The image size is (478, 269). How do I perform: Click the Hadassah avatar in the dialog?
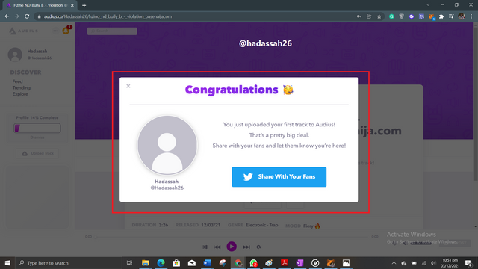pos(167,145)
